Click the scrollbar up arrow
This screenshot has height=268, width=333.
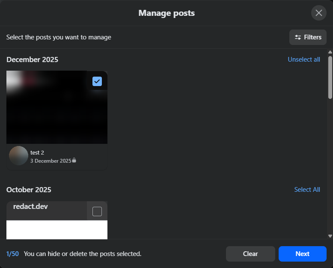[330, 52]
